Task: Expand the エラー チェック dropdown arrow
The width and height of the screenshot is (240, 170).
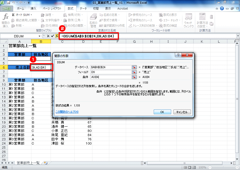Action: click(x=180, y=20)
